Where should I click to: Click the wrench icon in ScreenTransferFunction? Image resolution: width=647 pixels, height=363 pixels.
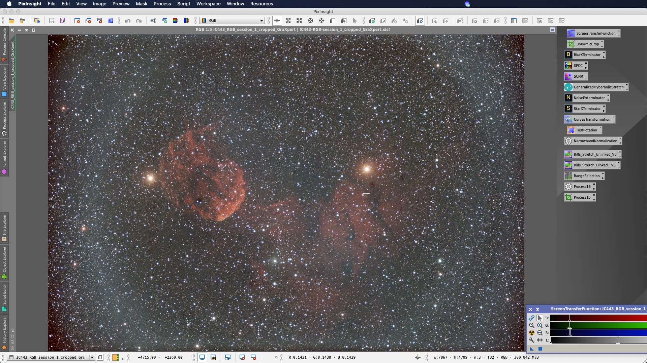[532, 340]
